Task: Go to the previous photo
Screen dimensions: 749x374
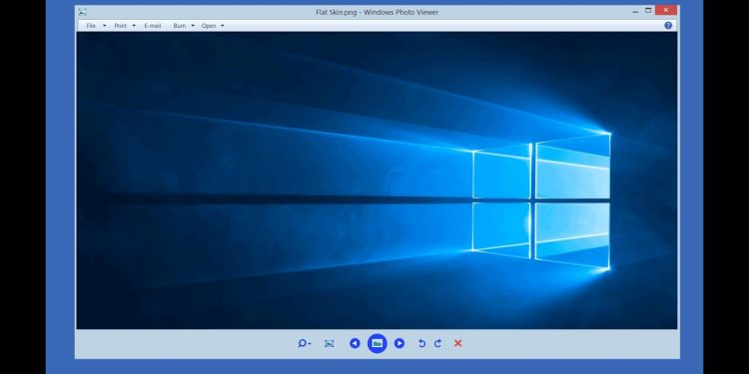Action: click(x=355, y=343)
